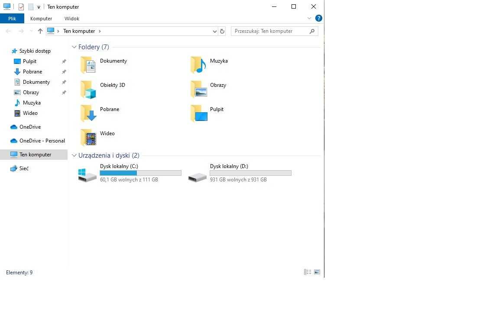Select Ten komputer in the sidebar
The width and height of the screenshot is (499, 311).
click(34, 155)
